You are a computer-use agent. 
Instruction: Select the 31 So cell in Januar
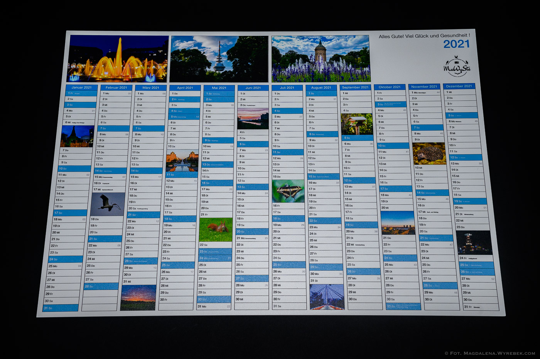tap(61, 308)
